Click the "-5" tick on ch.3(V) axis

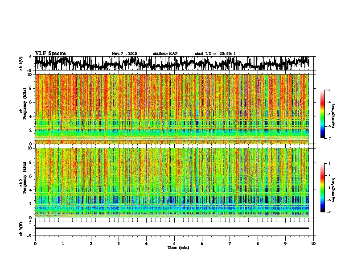pos(30,236)
